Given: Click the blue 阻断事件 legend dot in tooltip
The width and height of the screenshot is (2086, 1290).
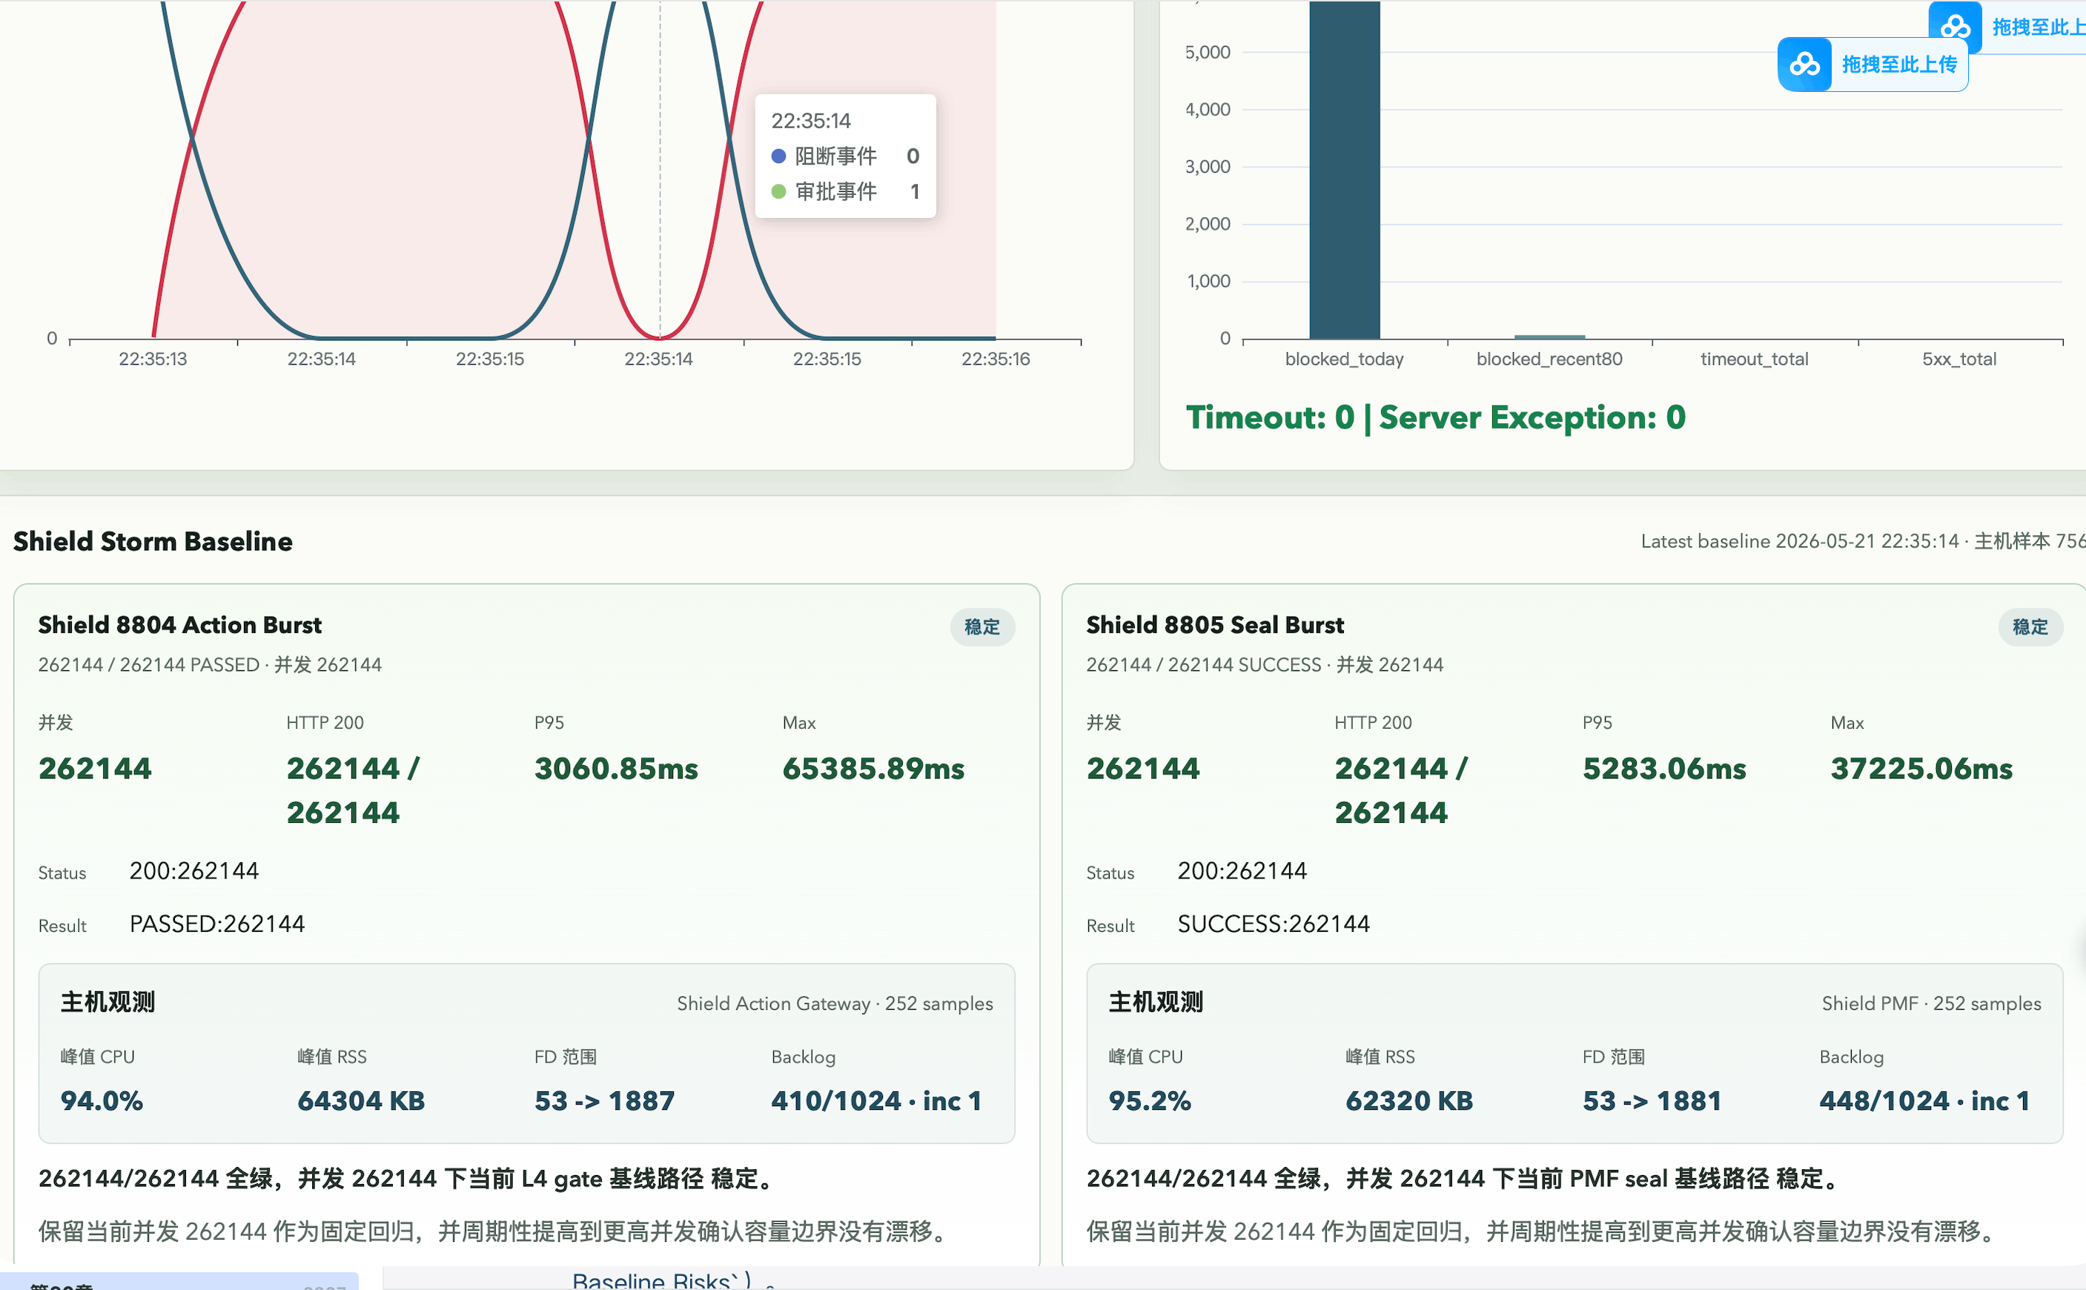Looking at the screenshot, I should click(778, 156).
